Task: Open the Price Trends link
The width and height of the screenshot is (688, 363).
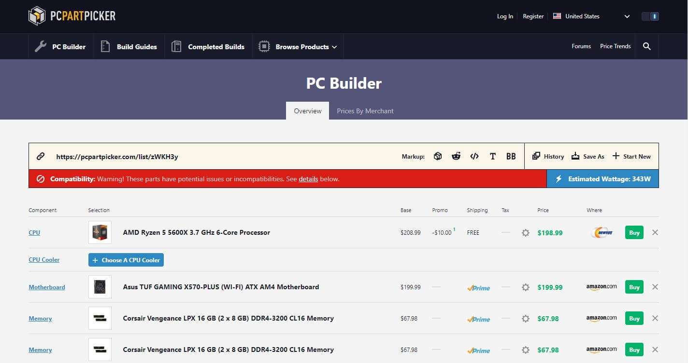Action: click(616, 46)
